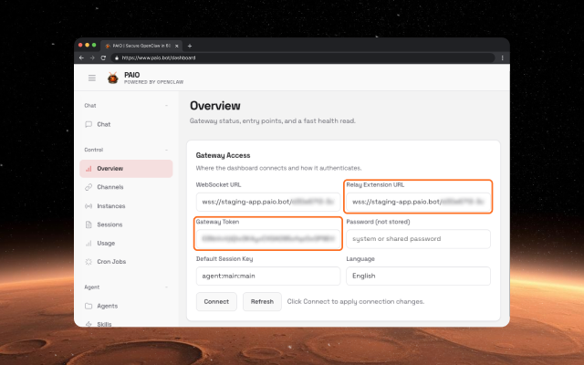The height and width of the screenshot is (365, 584).
Task: Collapse the Chat sidebar section
Action: [x=166, y=106]
